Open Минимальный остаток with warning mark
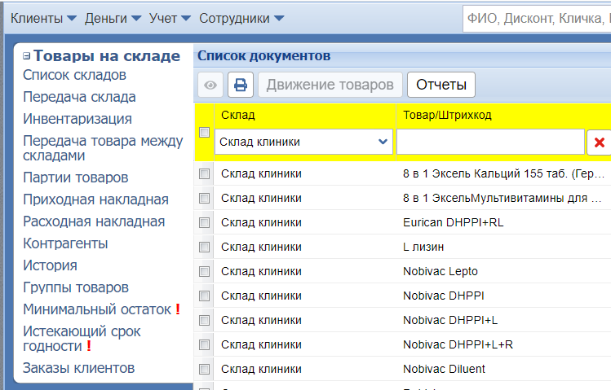The width and height of the screenshot is (611, 390). [x=97, y=309]
